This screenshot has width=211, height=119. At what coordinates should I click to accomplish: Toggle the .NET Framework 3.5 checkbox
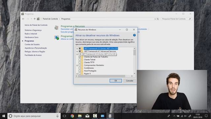[x=80, y=49]
